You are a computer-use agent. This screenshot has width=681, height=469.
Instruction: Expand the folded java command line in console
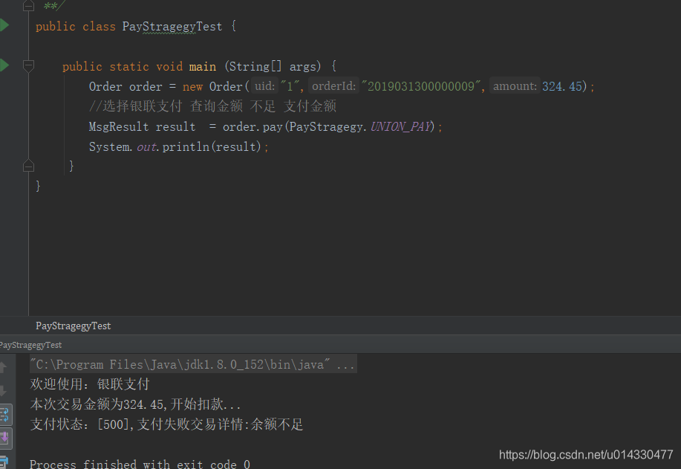pos(193,364)
